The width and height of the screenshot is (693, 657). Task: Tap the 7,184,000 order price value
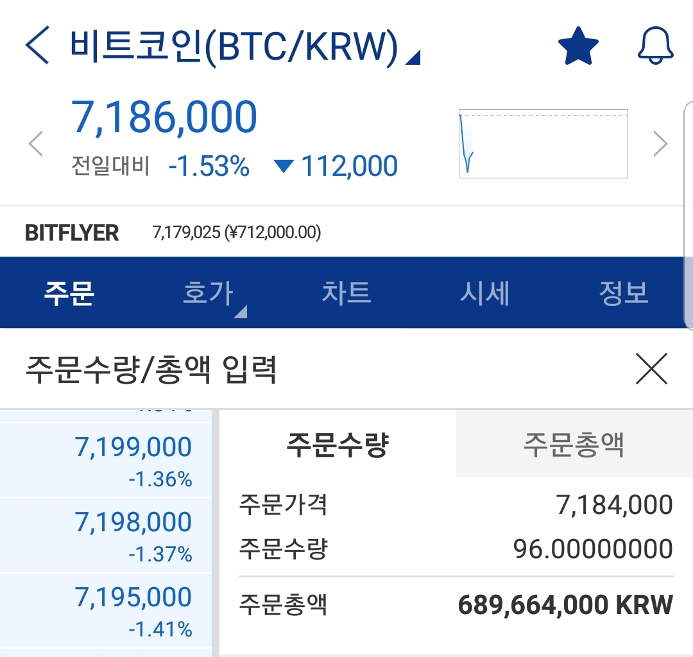[614, 504]
